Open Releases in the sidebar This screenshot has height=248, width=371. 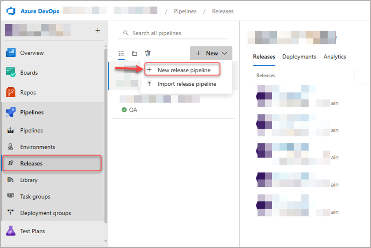[x=31, y=163]
